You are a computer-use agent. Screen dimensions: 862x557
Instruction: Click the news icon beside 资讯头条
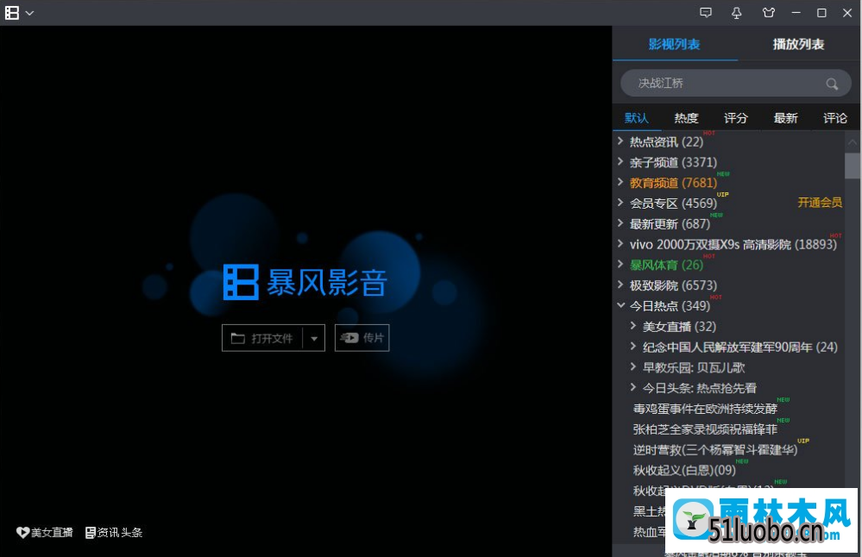[91, 532]
